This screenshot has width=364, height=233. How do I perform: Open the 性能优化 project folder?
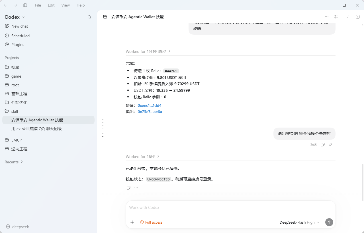48,103
